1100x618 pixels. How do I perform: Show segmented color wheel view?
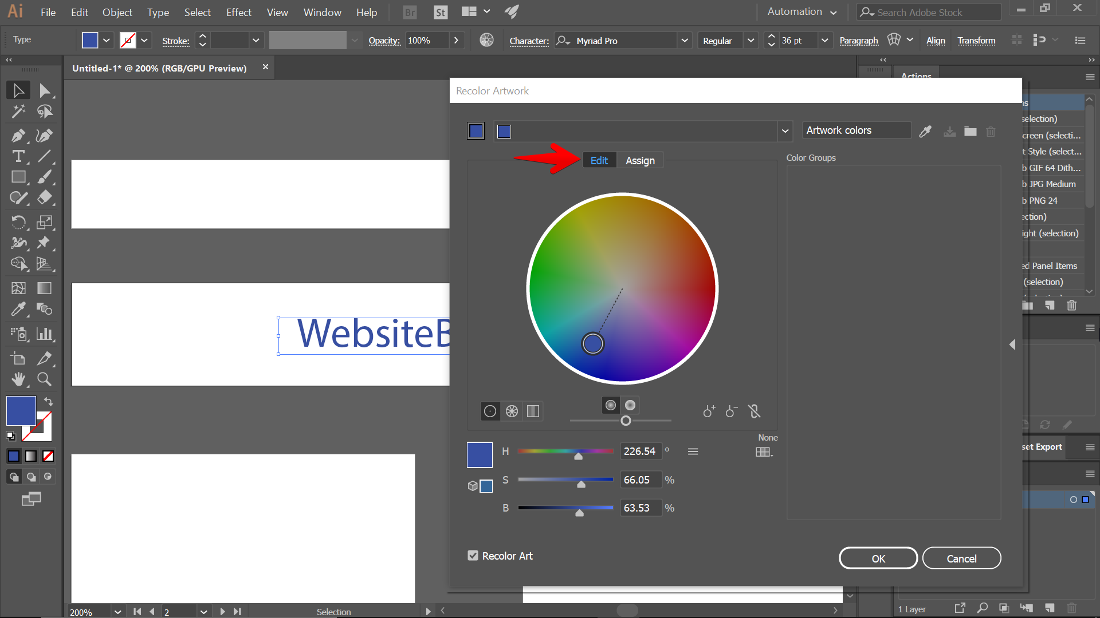pos(512,411)
